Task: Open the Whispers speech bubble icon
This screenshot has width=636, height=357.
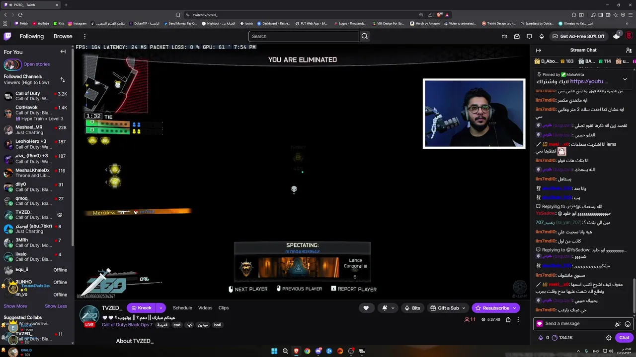Action: tap(529, 36)
